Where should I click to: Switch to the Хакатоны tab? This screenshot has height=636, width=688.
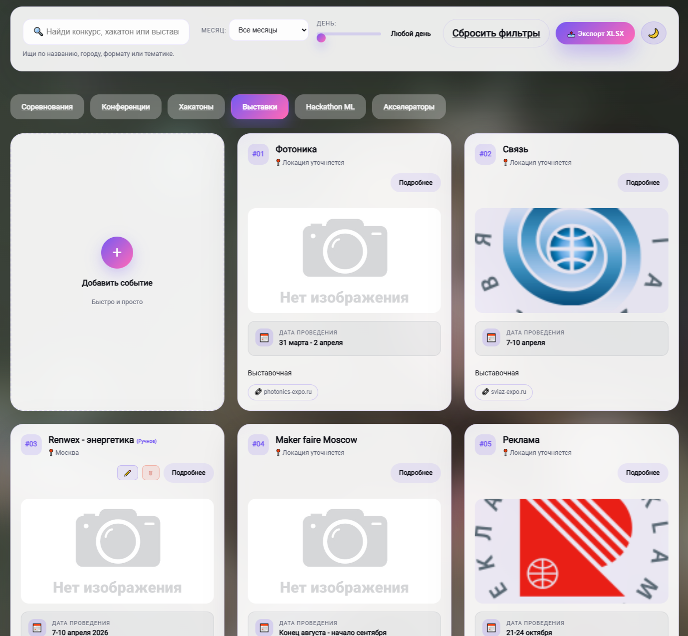[x=196, y=107]
